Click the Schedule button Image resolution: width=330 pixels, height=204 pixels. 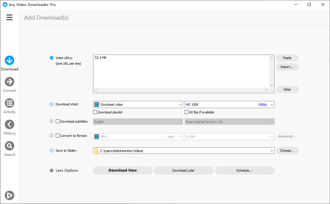(245, 170)
